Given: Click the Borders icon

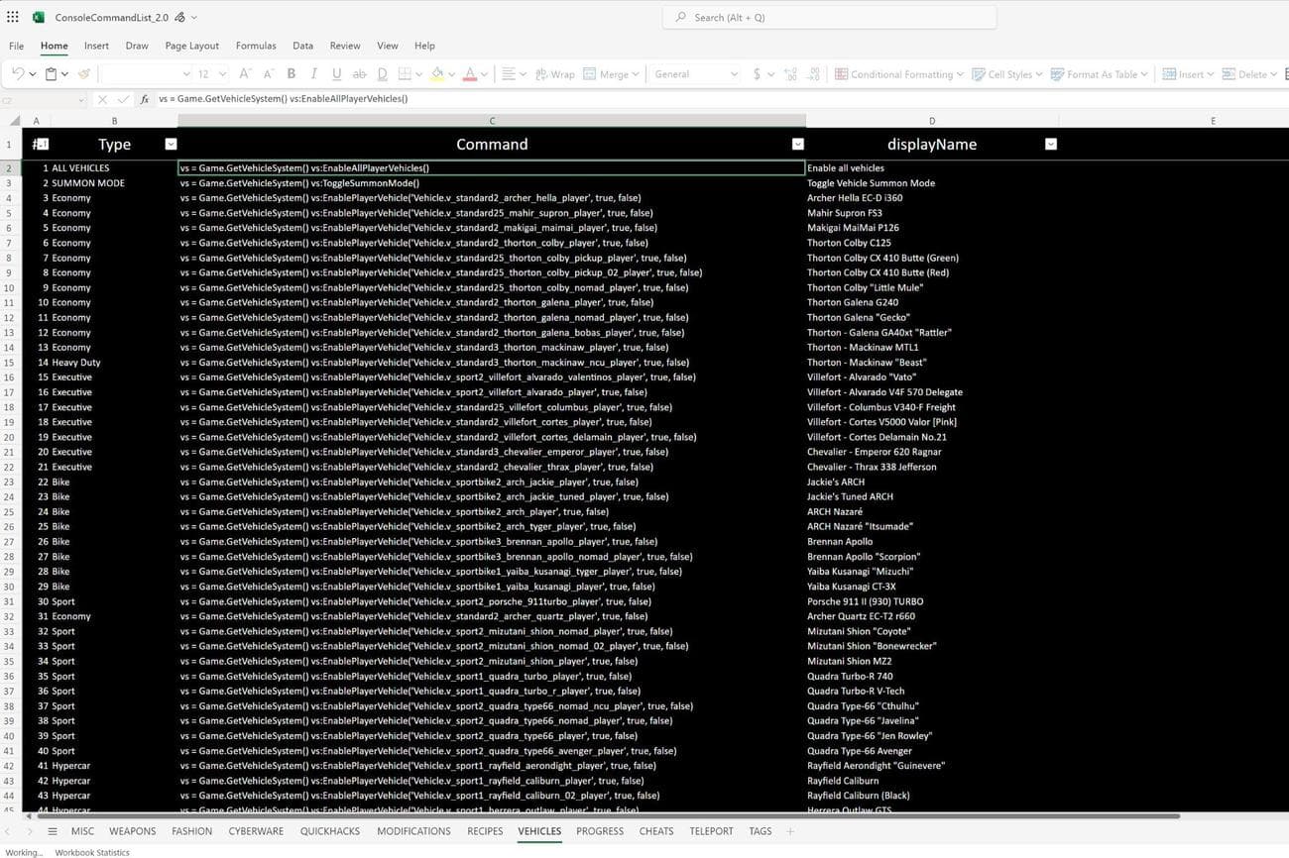Looking at the screenshot, I should coord(405,74).
